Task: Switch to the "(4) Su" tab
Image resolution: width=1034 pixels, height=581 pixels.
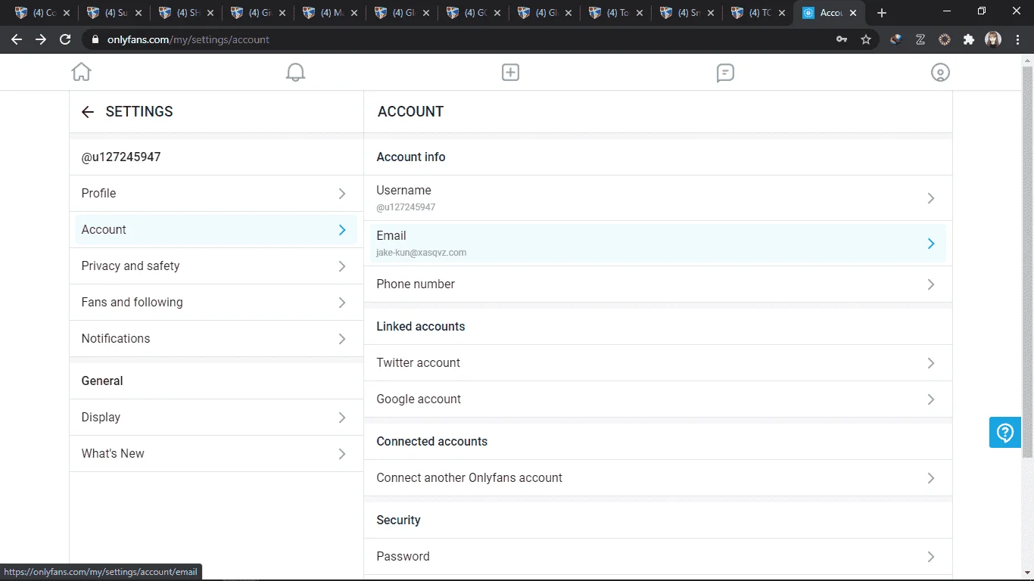Action: pos(114,13)
